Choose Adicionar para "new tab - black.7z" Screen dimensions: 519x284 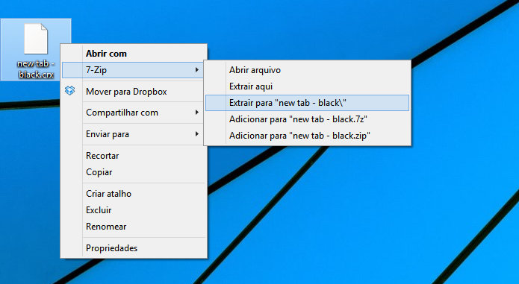[307, 119]
